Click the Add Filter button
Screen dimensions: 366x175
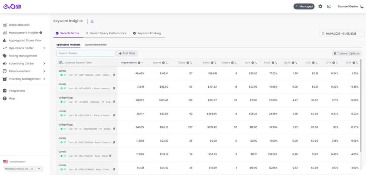tap(127, 53)
